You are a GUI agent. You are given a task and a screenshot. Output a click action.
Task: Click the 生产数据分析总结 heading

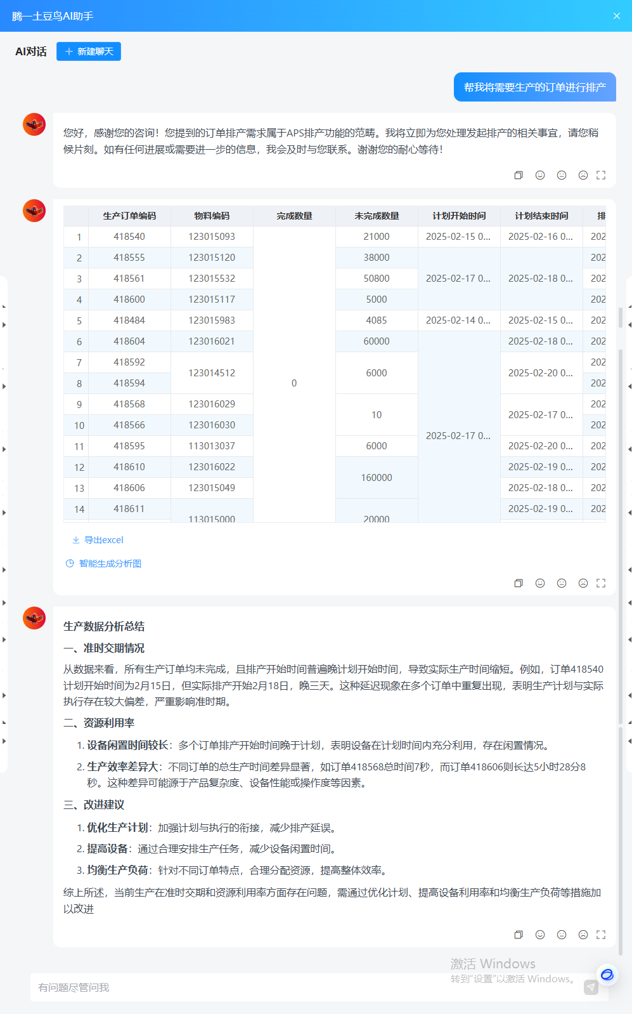pos(104,626)
